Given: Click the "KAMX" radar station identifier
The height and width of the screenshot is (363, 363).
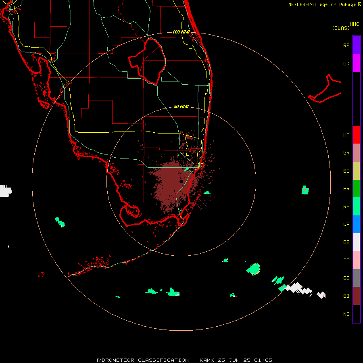Looking at the screenshot, I should click(207, 360).
